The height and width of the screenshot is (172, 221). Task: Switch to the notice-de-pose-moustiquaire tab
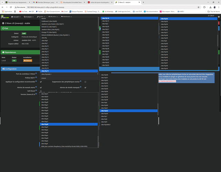100,2
